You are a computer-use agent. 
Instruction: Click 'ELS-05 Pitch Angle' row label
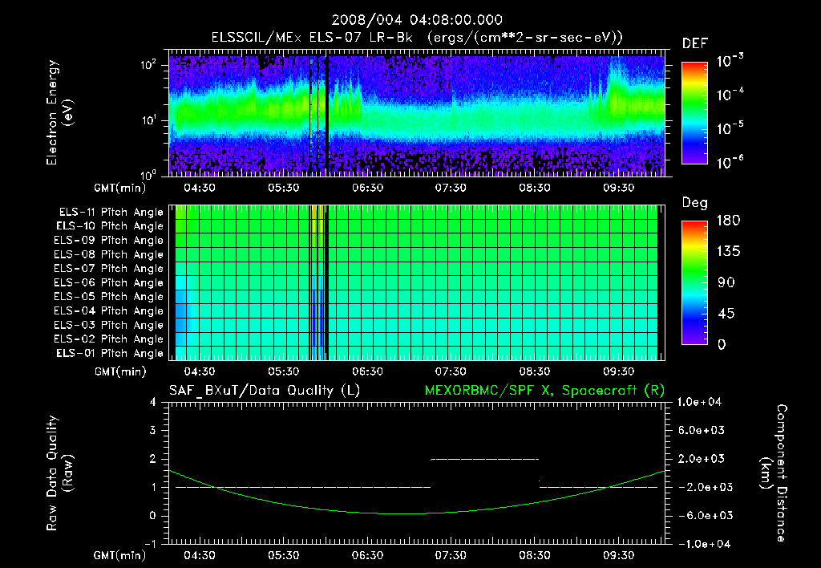pyautogui.click(x=109, y=297)
